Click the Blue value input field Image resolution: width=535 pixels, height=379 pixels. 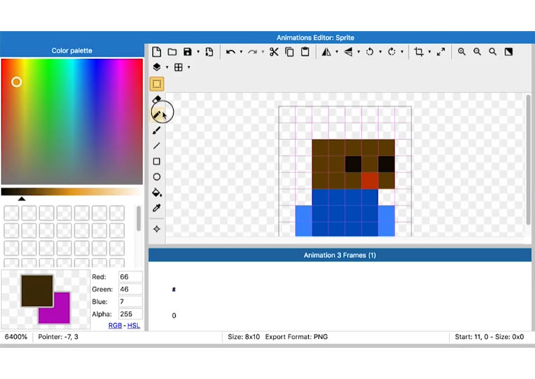tap(130, 302)
